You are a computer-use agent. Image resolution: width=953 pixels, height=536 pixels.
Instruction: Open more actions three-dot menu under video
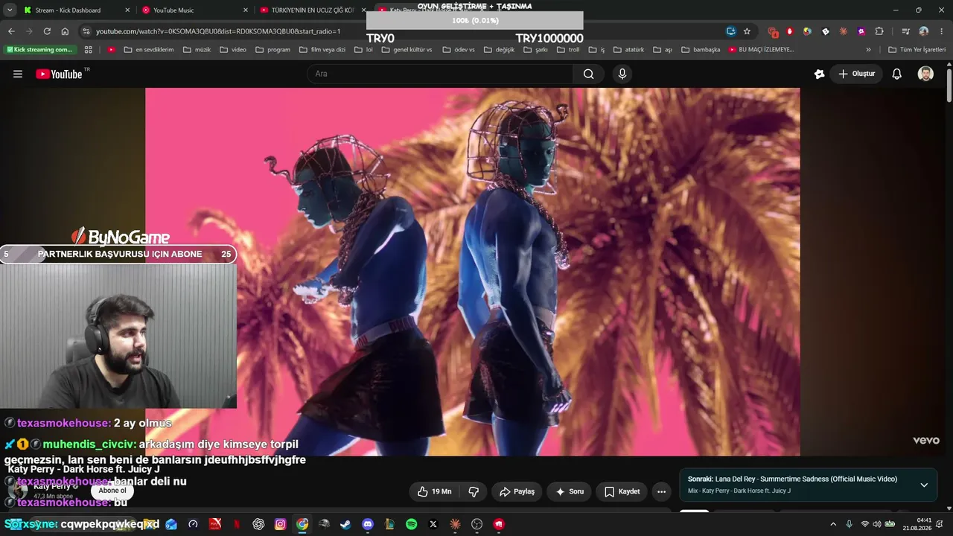tap(661, 491)
